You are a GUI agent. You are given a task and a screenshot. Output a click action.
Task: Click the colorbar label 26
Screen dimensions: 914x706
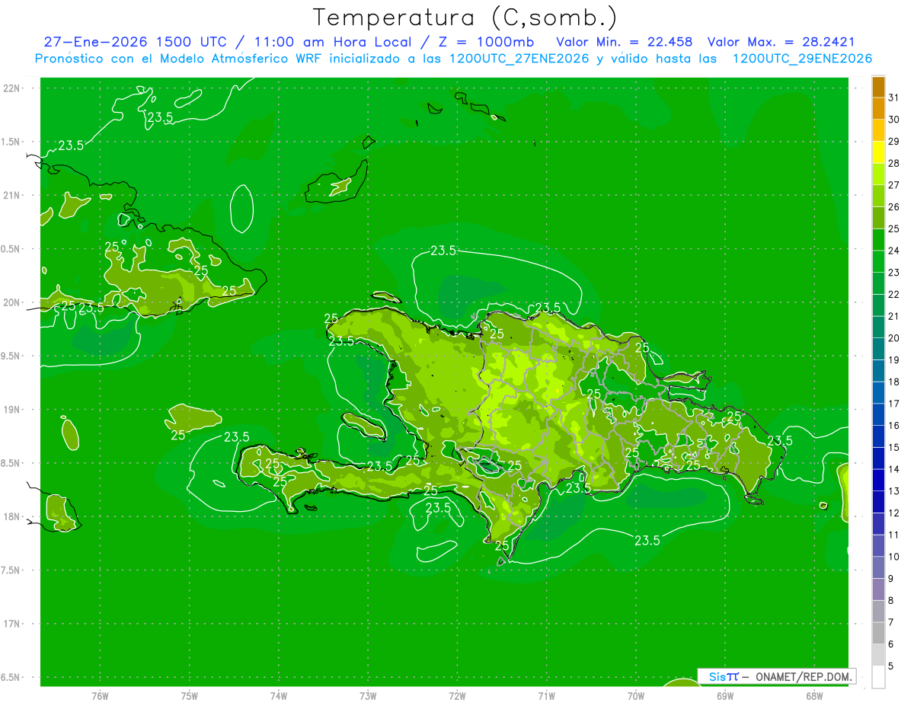[x=894, y=207]
